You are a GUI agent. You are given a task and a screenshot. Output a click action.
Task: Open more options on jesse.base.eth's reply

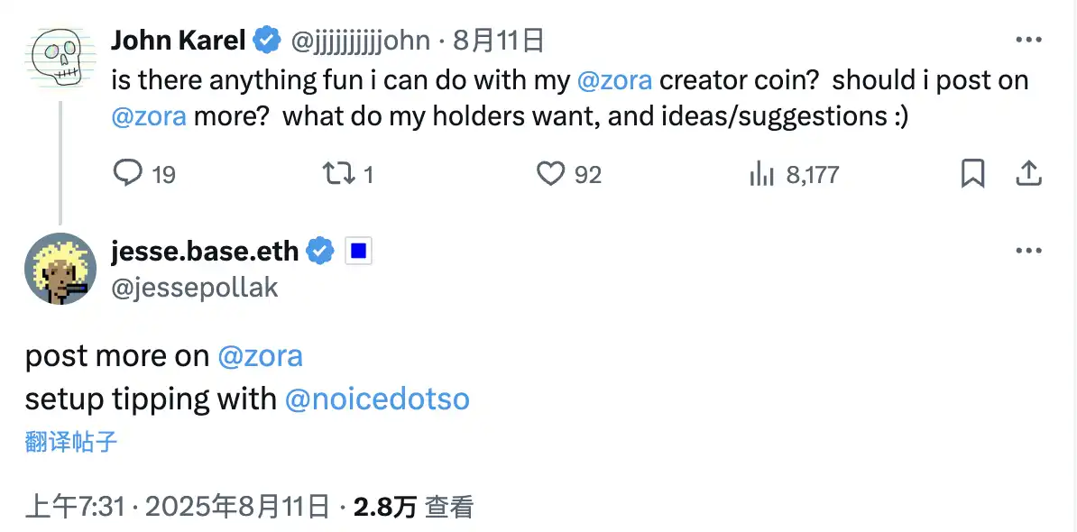tap(1029, 252)
